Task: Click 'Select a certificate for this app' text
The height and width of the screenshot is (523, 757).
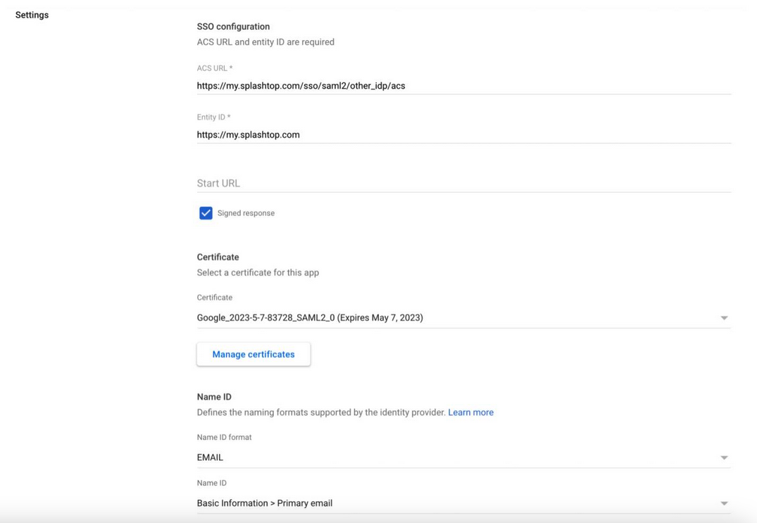Action: [258, 272]
